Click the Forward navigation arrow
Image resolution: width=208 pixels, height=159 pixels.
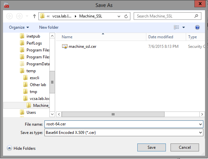coord(19,16)
